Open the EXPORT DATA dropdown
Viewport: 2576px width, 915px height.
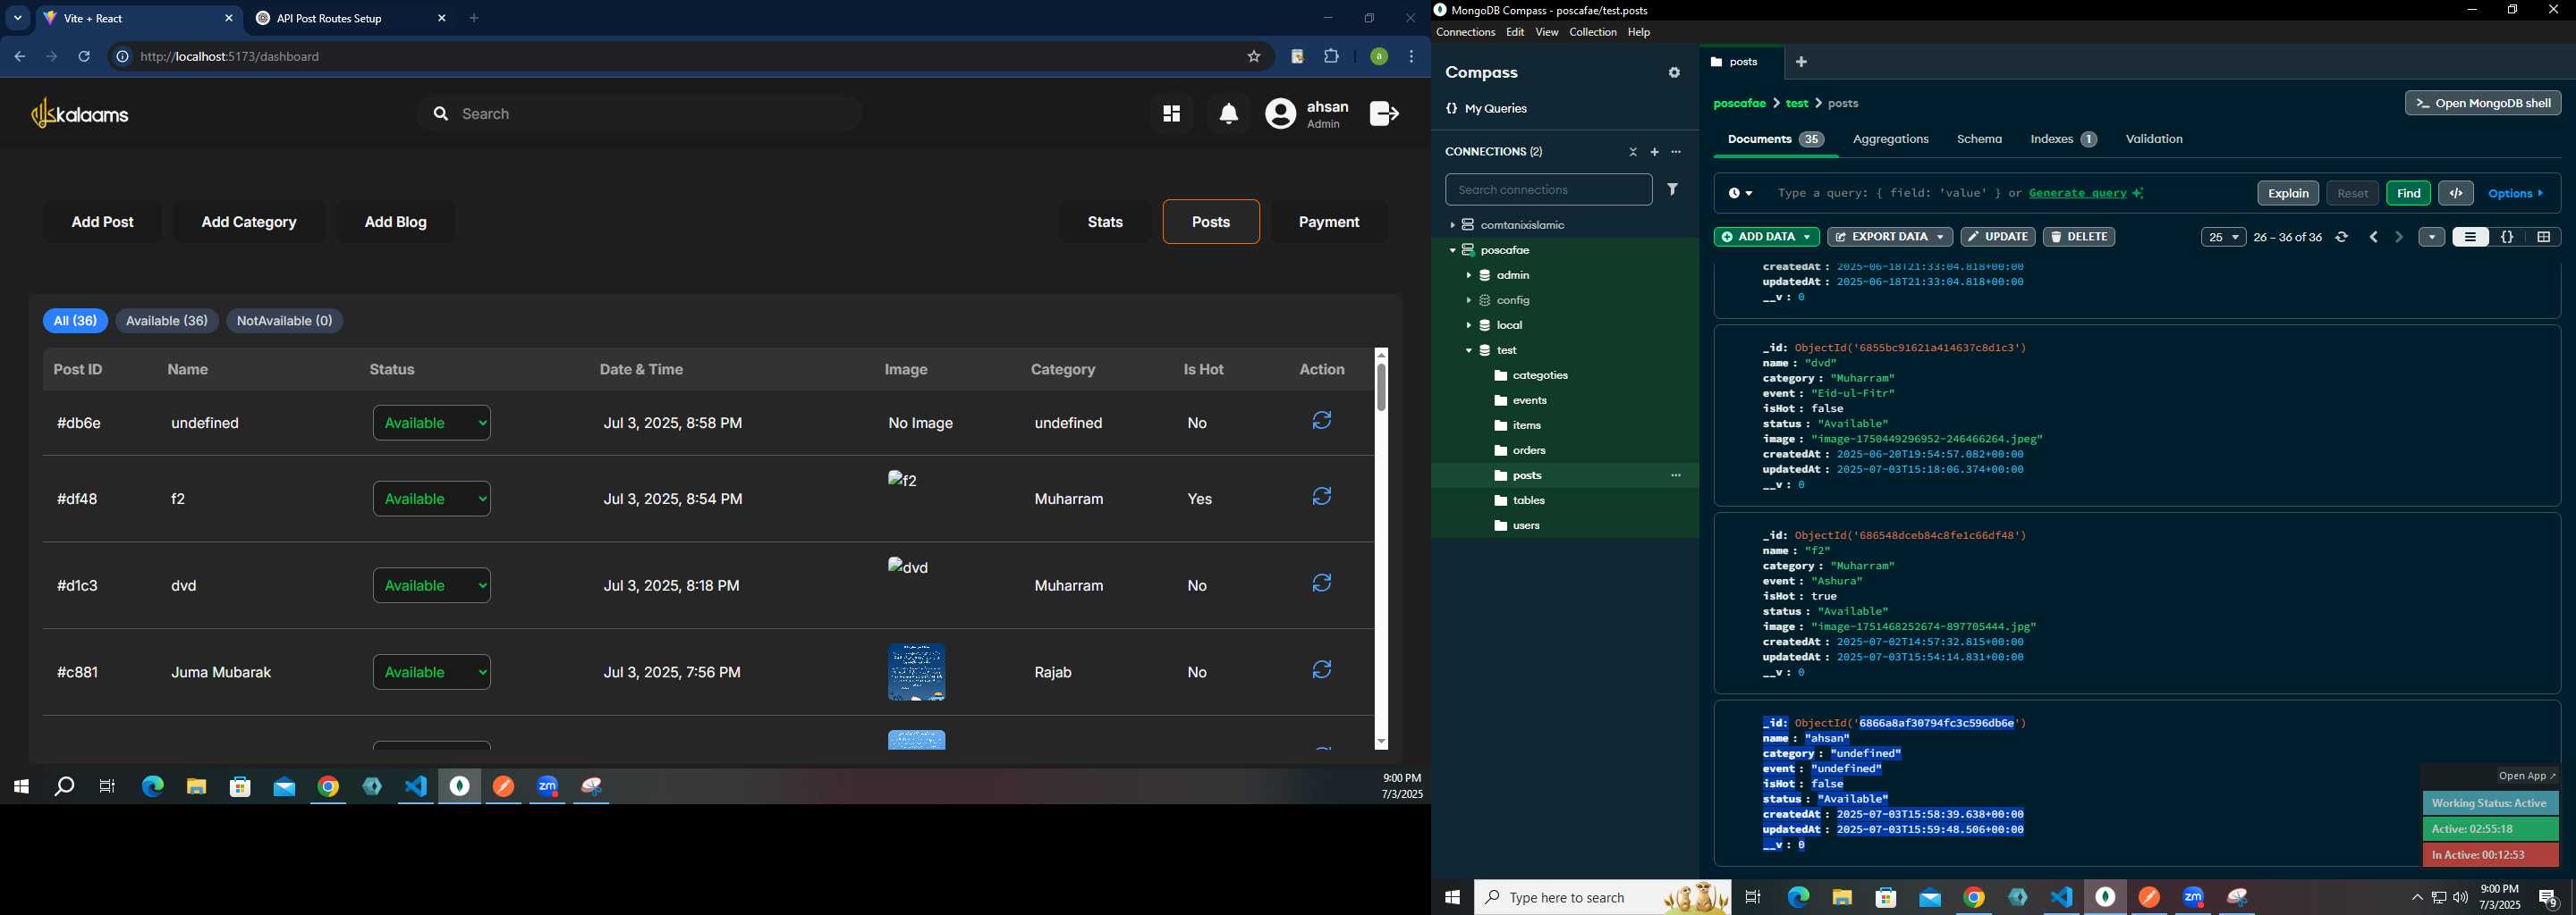(x=1889, y=238)
